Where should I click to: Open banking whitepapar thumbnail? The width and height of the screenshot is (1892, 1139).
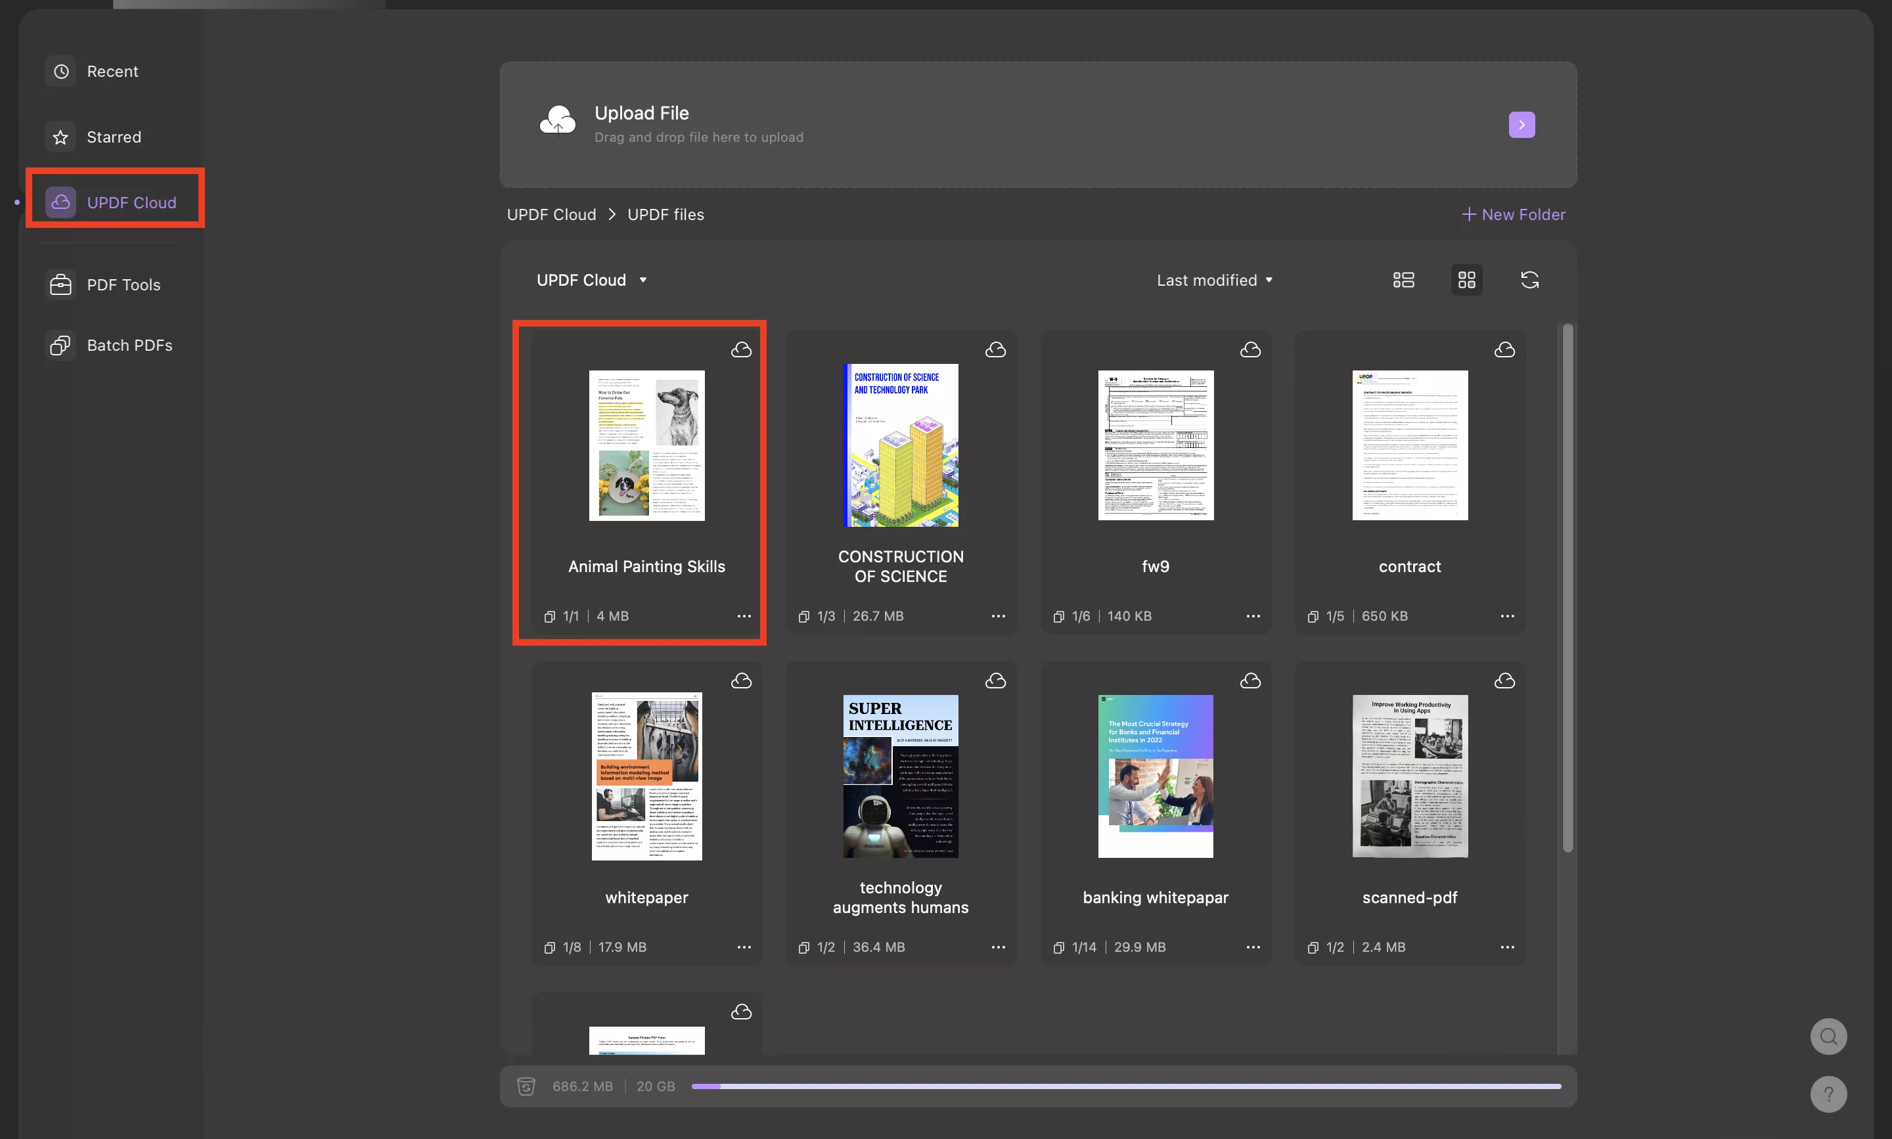point(1155,776)
